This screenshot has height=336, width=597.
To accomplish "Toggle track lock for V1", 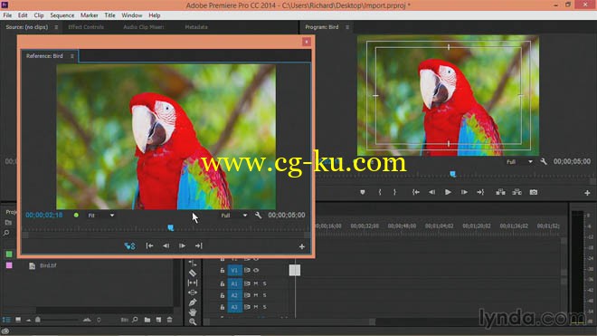I will click(x=222, y=271).
